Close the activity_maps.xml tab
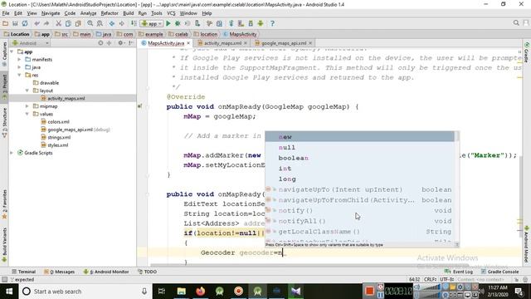 pos(246,43)
